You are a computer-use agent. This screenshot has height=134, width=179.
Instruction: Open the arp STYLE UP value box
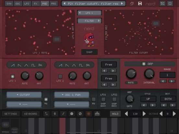[148, 99]
